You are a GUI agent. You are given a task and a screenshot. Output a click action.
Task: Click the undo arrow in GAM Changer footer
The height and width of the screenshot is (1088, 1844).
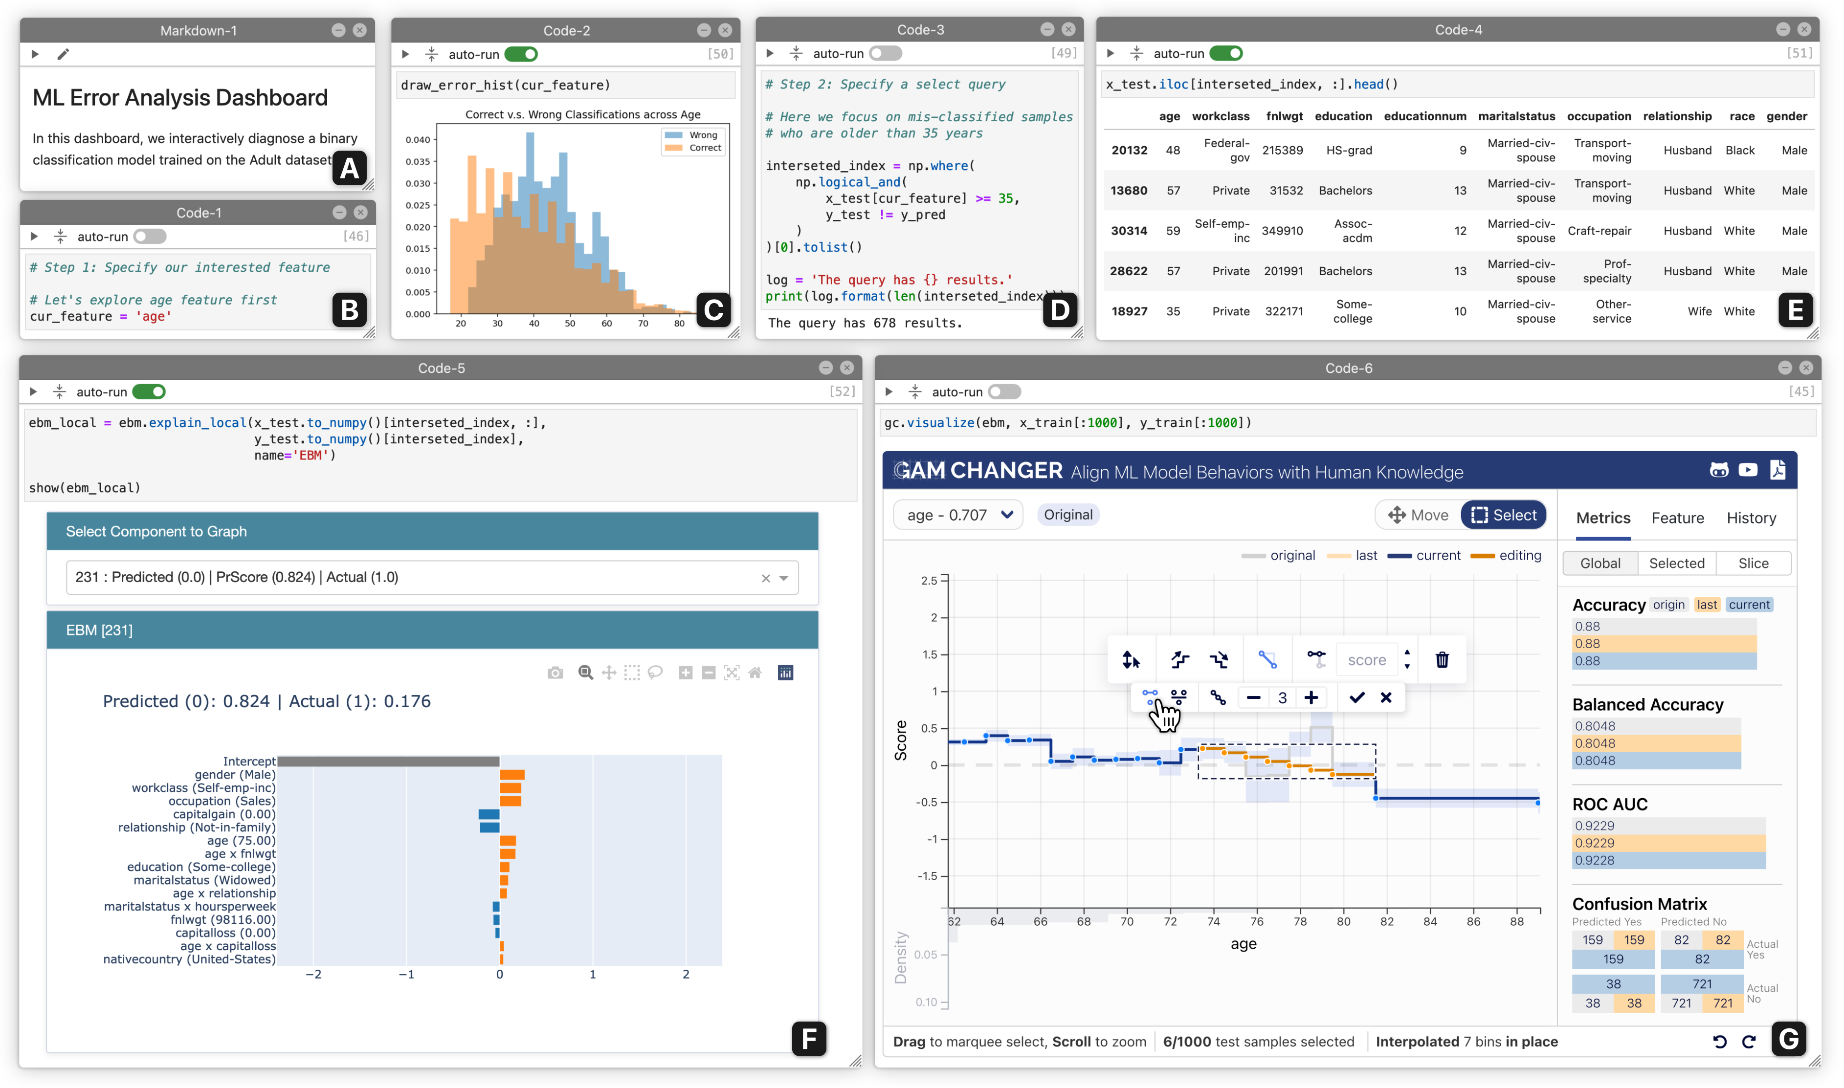[x=1719, y=1042]
